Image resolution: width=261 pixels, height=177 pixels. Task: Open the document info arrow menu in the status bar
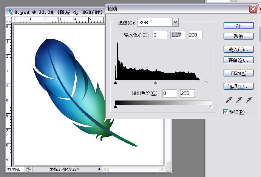[x=99, y=169]
